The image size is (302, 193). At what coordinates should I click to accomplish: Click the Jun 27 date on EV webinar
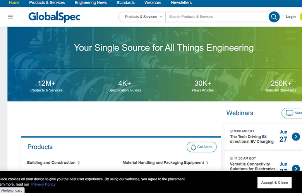(283, 137)
